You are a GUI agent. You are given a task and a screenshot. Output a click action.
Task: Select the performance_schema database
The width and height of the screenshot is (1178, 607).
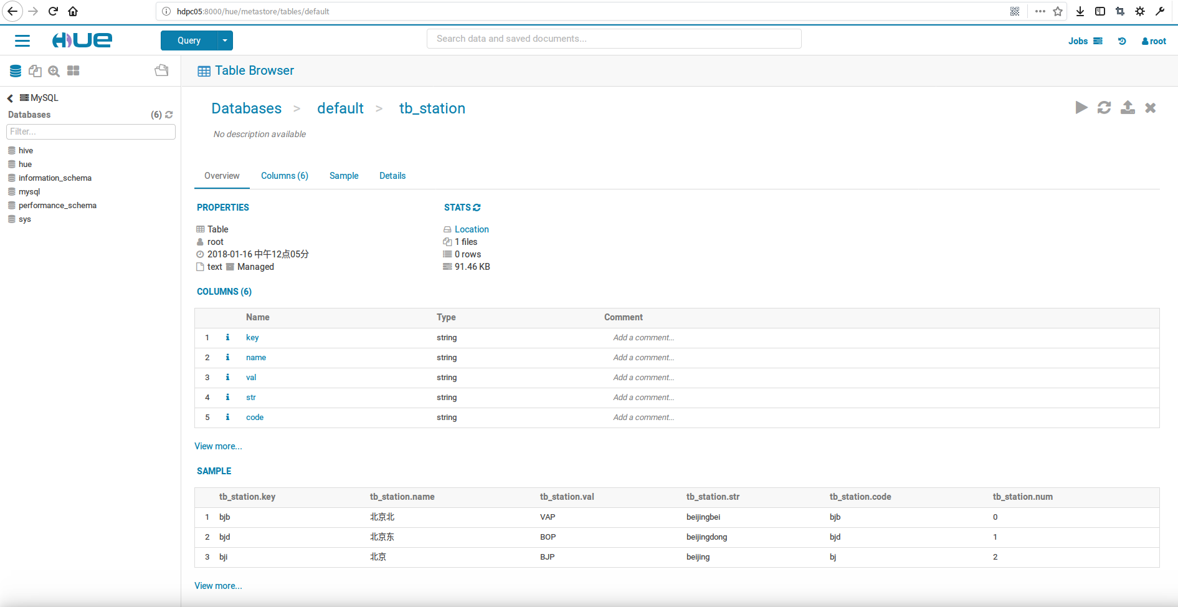pyautogui.click(x=57, y=205)
